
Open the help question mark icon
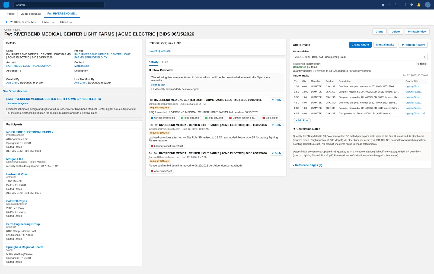(405, 5)
